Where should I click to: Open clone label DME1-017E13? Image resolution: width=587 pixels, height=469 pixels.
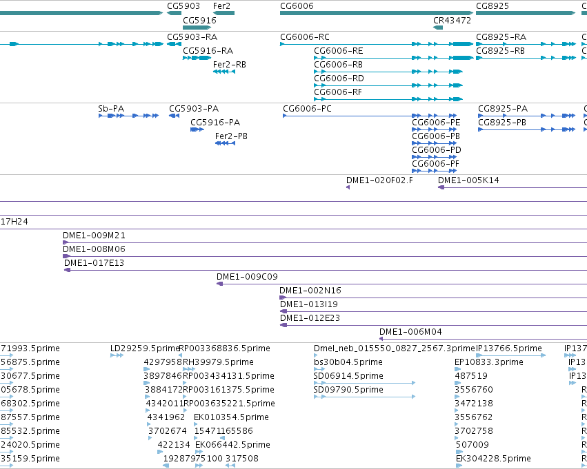(94, 263)
